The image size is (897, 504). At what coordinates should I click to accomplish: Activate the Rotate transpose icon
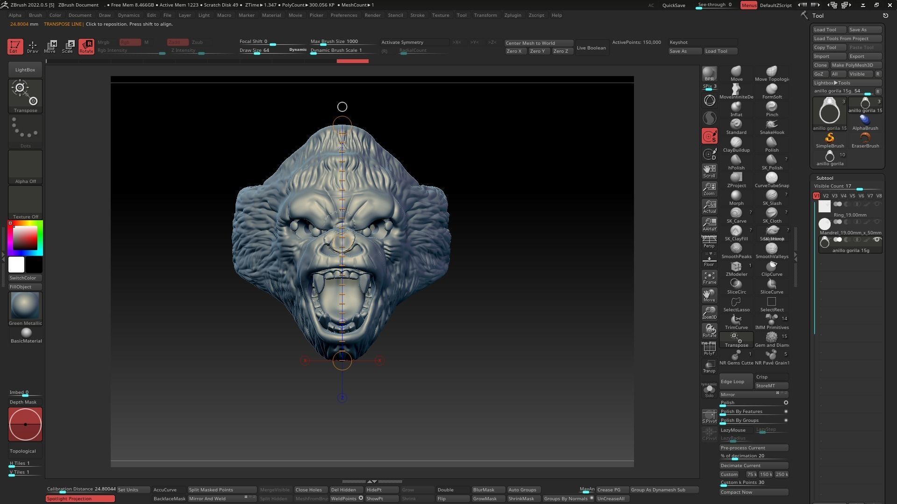click(x=86, y=47)
